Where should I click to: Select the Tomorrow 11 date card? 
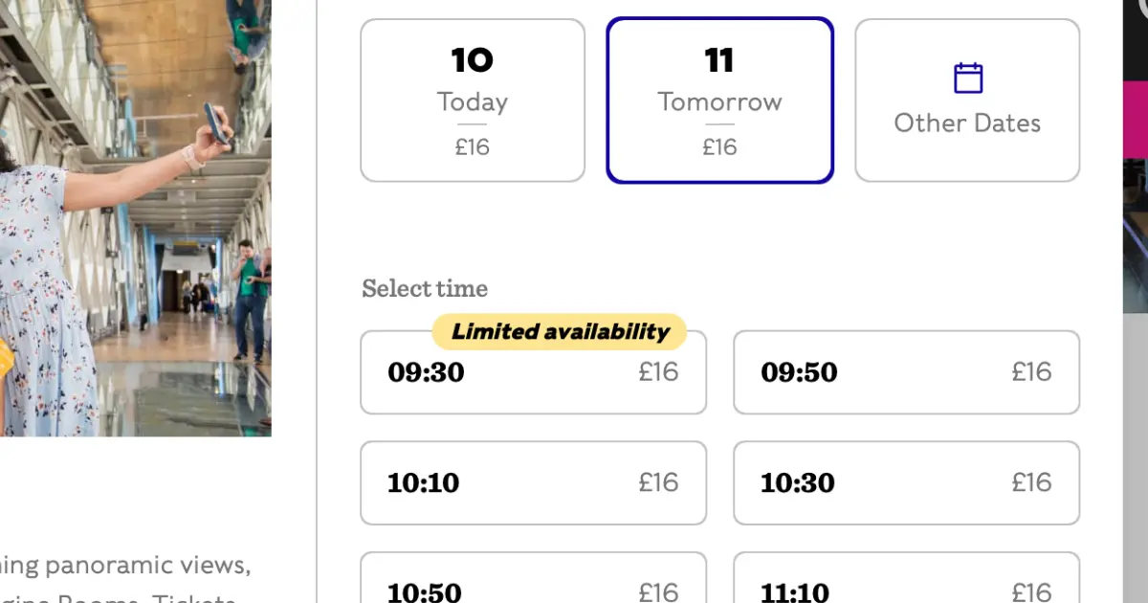tap(719, 100)
